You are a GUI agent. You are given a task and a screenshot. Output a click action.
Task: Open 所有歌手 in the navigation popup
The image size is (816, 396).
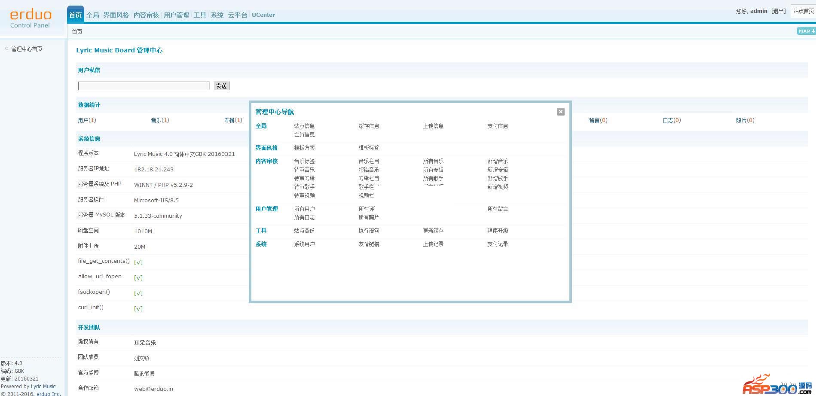433,178
